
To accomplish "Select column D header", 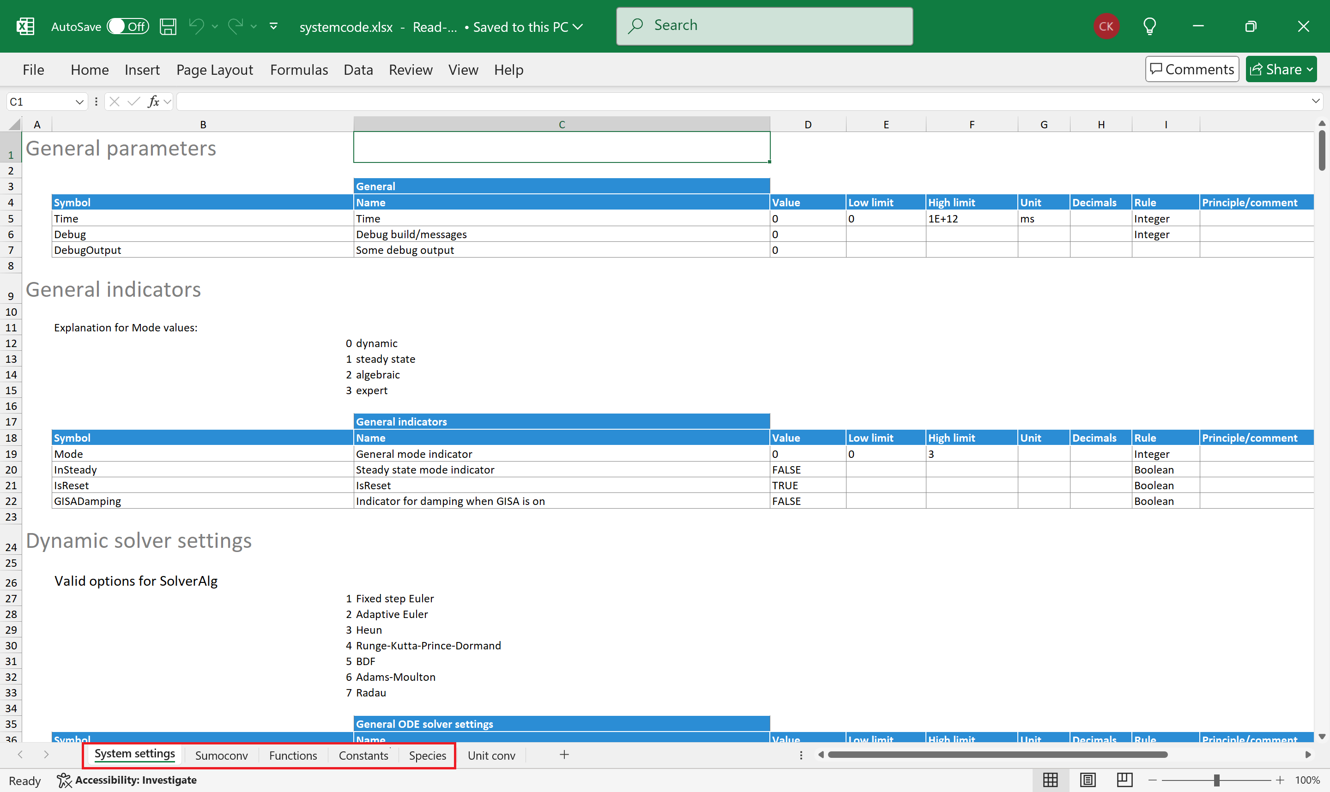I will tap(808, 124).
